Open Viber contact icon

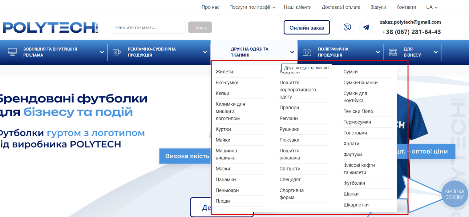(347, 27)
